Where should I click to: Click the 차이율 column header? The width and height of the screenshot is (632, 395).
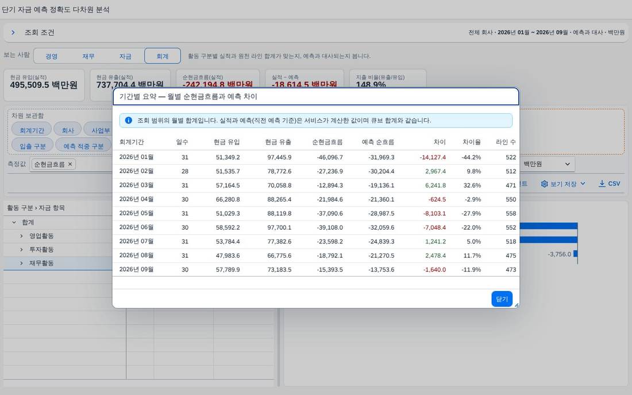click(x=472, y=142)
